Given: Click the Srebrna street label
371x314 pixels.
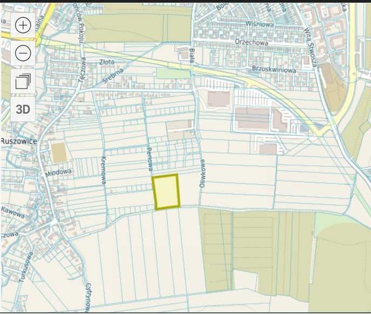Looking at the screenshot, I should pos(113,76).
